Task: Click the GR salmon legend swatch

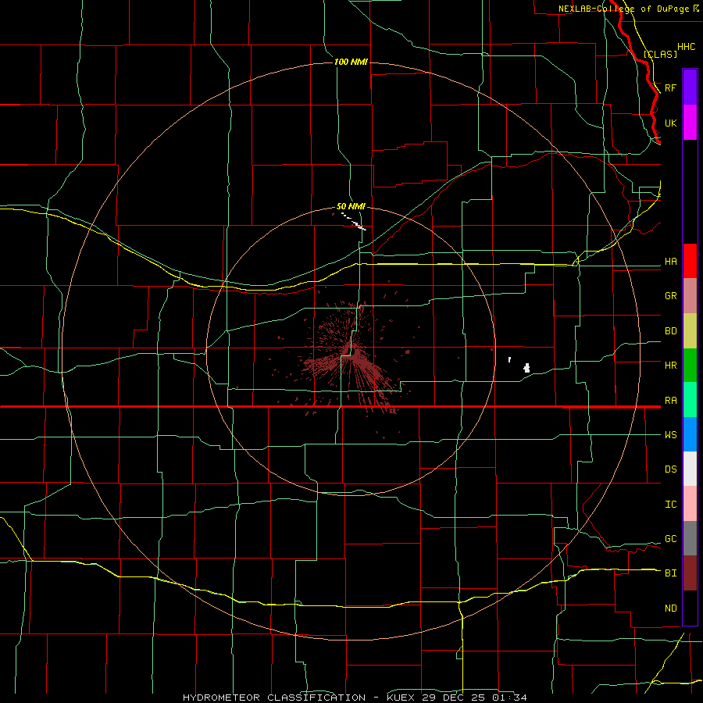Action: coord(690,296)
